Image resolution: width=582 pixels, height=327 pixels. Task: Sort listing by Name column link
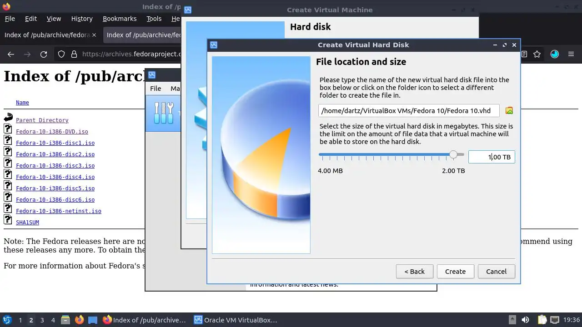click(x=22, y=103)
